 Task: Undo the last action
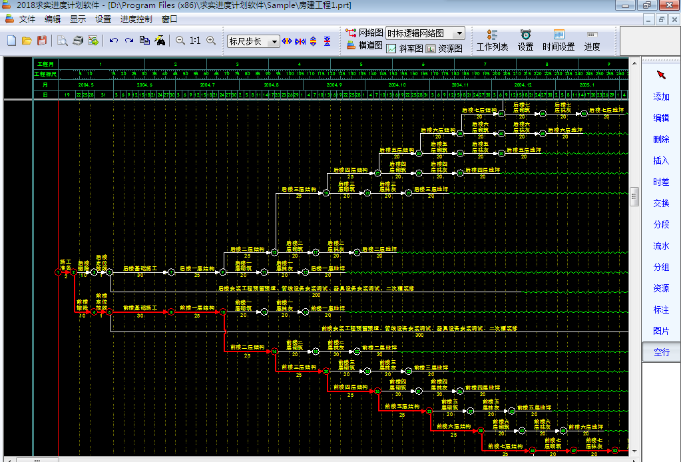114,41
